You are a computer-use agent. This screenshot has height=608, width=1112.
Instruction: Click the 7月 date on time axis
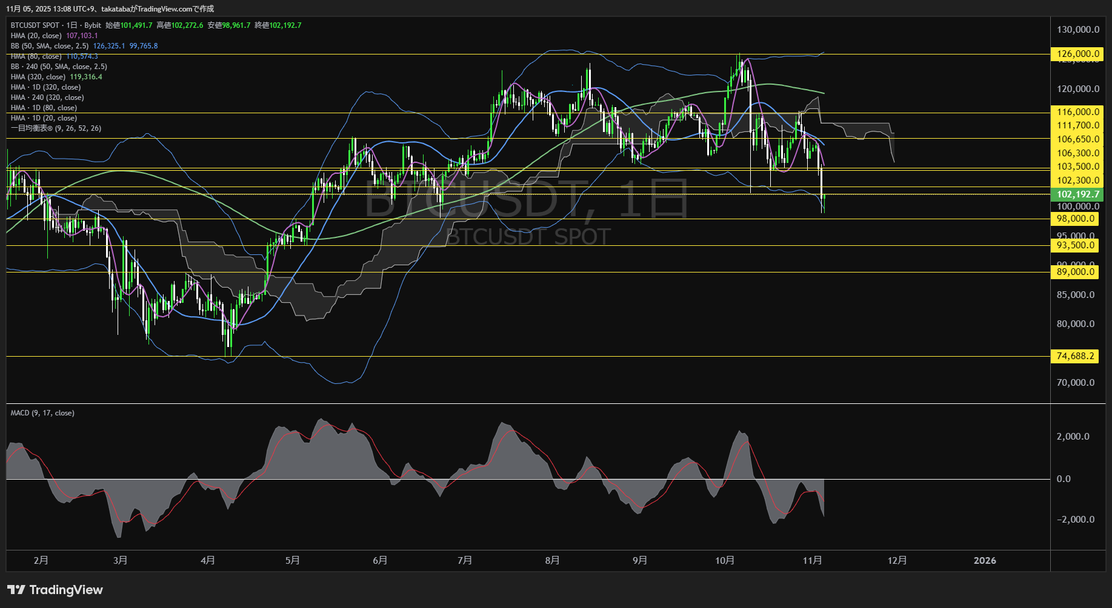(465, 561)
